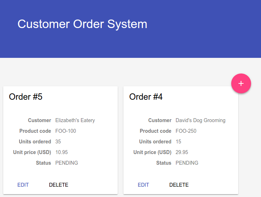Click customer name Elizabeth's Eatery
Image resolution: width=261 pixels, height=197 pixels.
pyautogui.click(x=75, y=120)
